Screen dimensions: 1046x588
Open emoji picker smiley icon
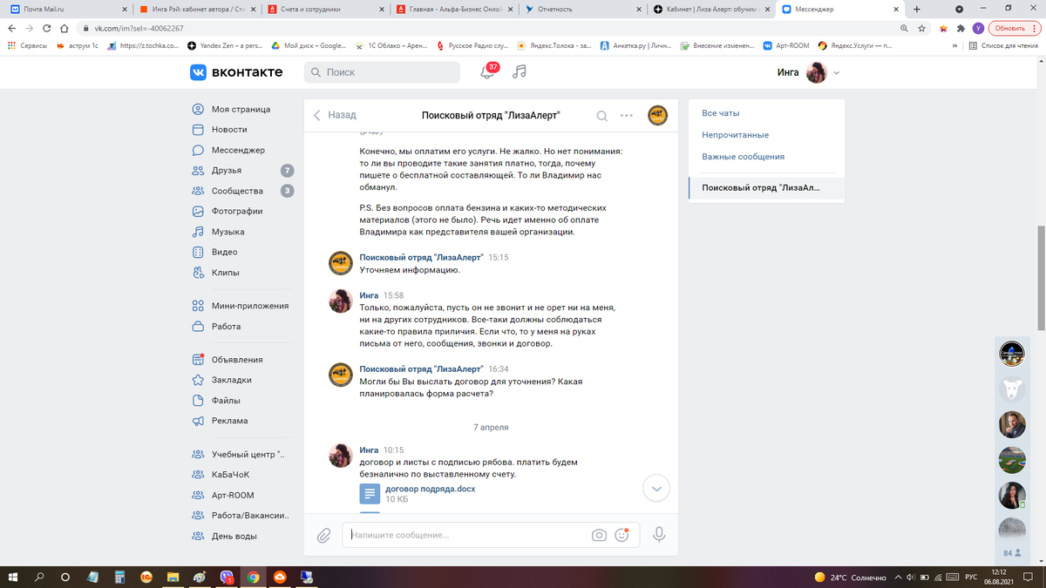click(x=621, y=535)
